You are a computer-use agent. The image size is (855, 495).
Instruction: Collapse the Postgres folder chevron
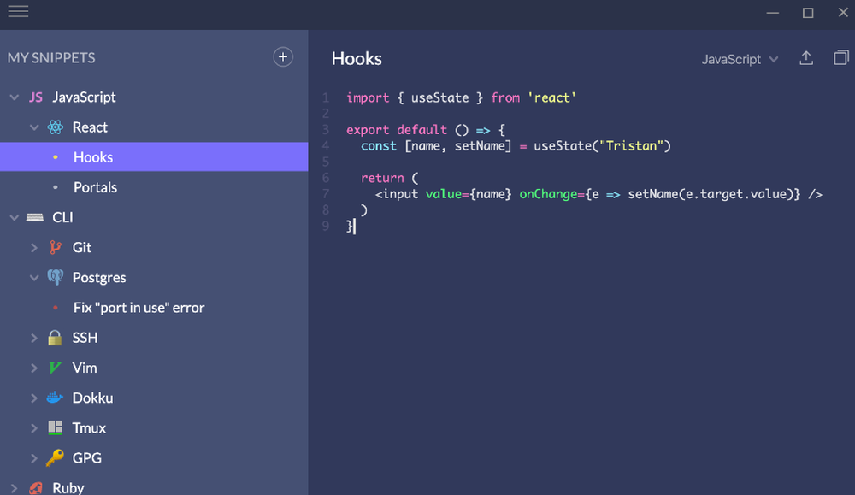tap(34, 278)
